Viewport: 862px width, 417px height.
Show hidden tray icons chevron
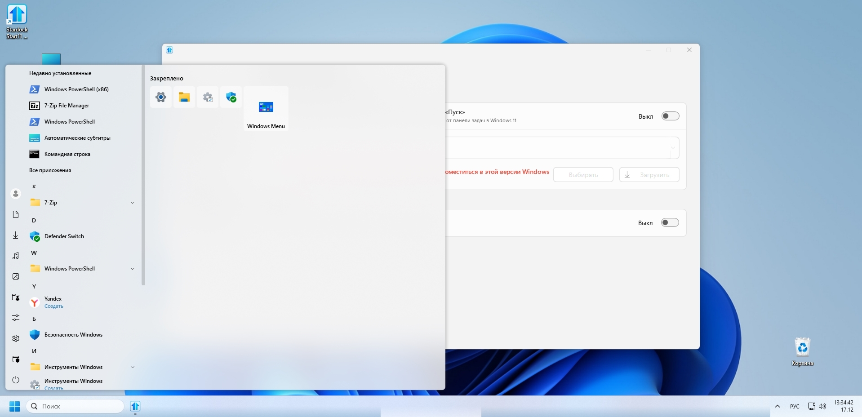click(x=777, y=406)
